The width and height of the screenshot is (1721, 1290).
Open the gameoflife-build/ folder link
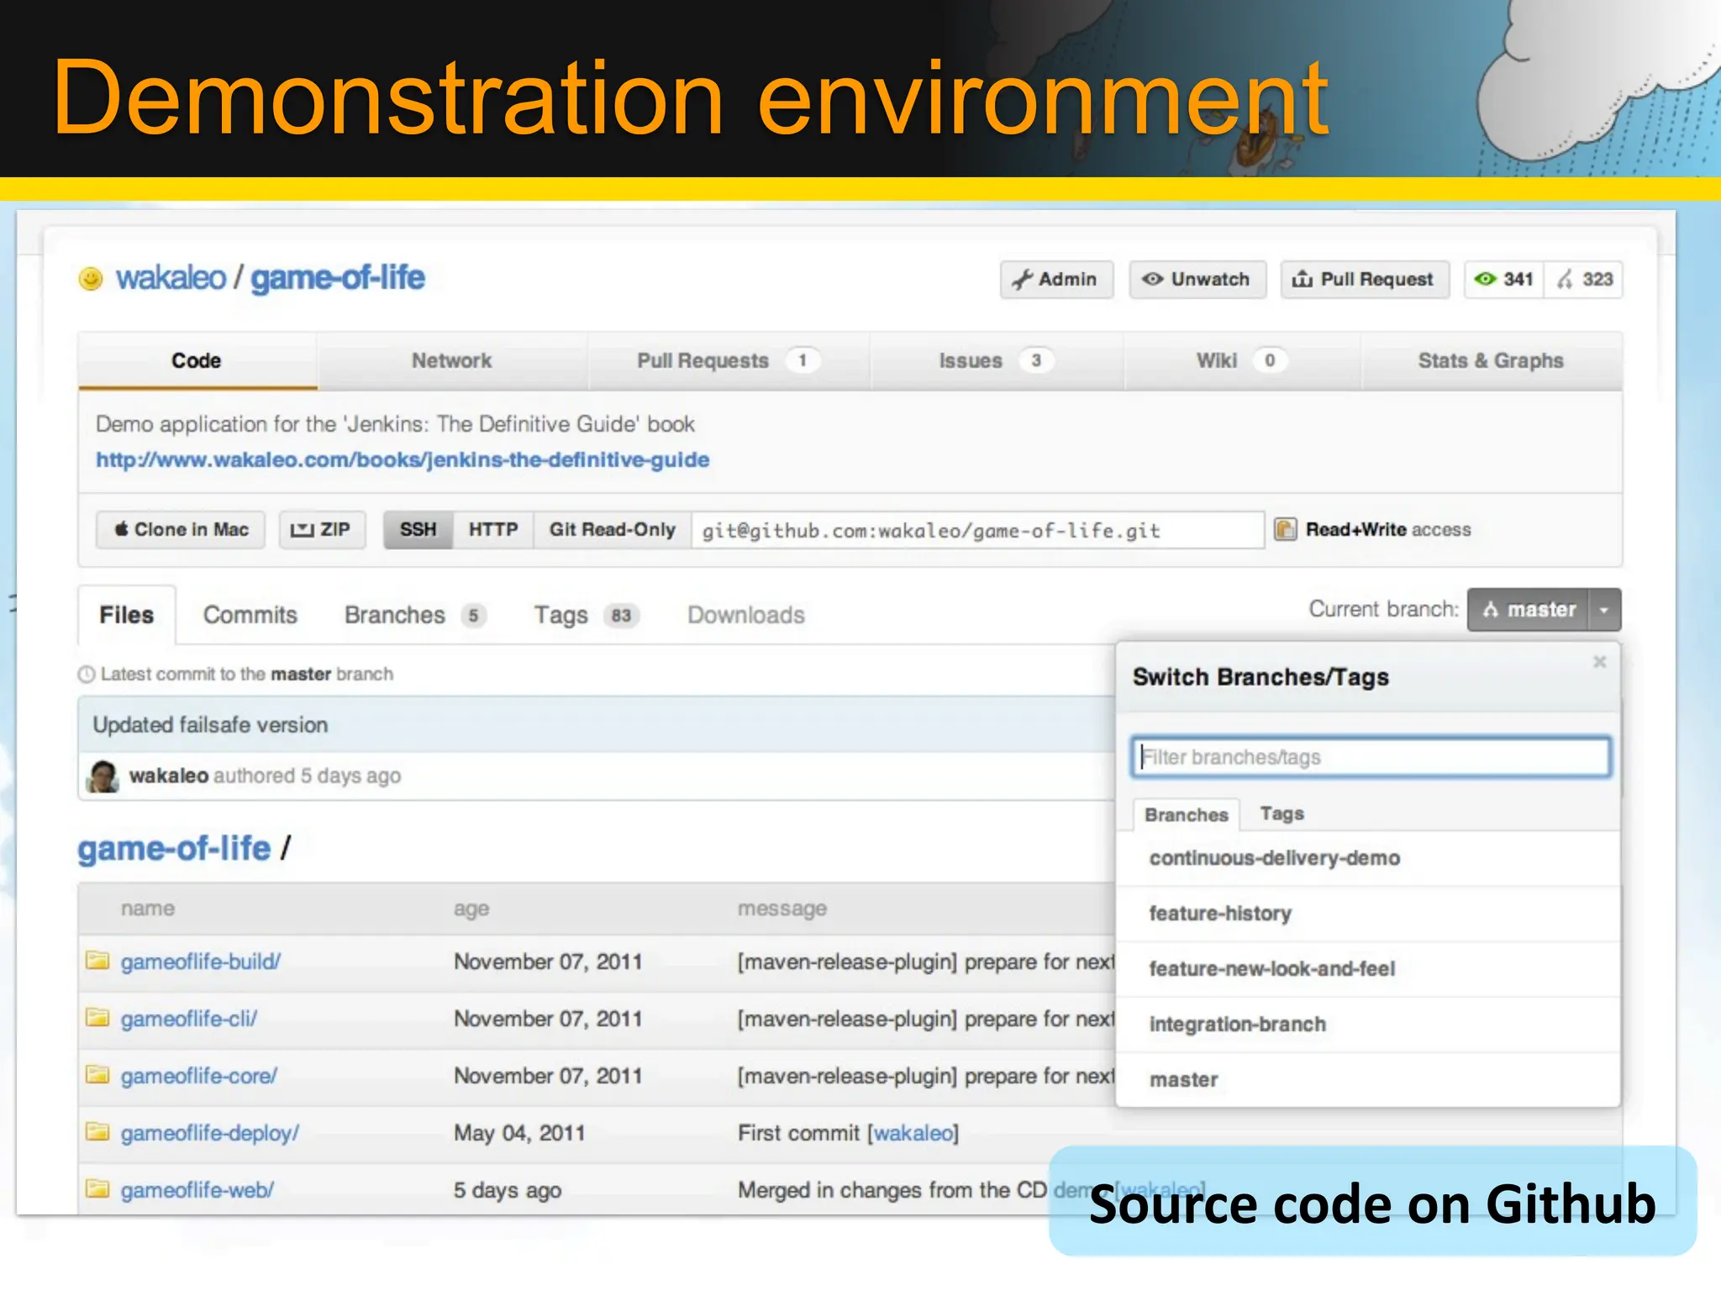point(201,962)
